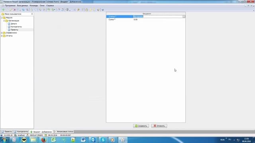Open the file explorer folder taskbar icon
The width and height of the screenshot is (255, 143).
(x=33, y=140)
